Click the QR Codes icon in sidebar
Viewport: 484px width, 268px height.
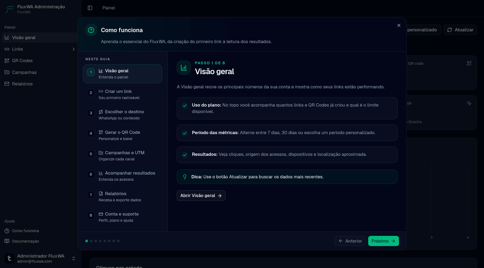(x=7, y=61)
